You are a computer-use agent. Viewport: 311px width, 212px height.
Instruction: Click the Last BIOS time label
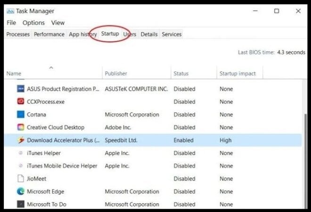click(x=256, y=52)
